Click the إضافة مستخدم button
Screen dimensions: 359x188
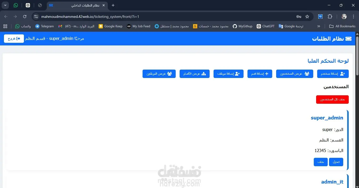click(x=333, y=74)
